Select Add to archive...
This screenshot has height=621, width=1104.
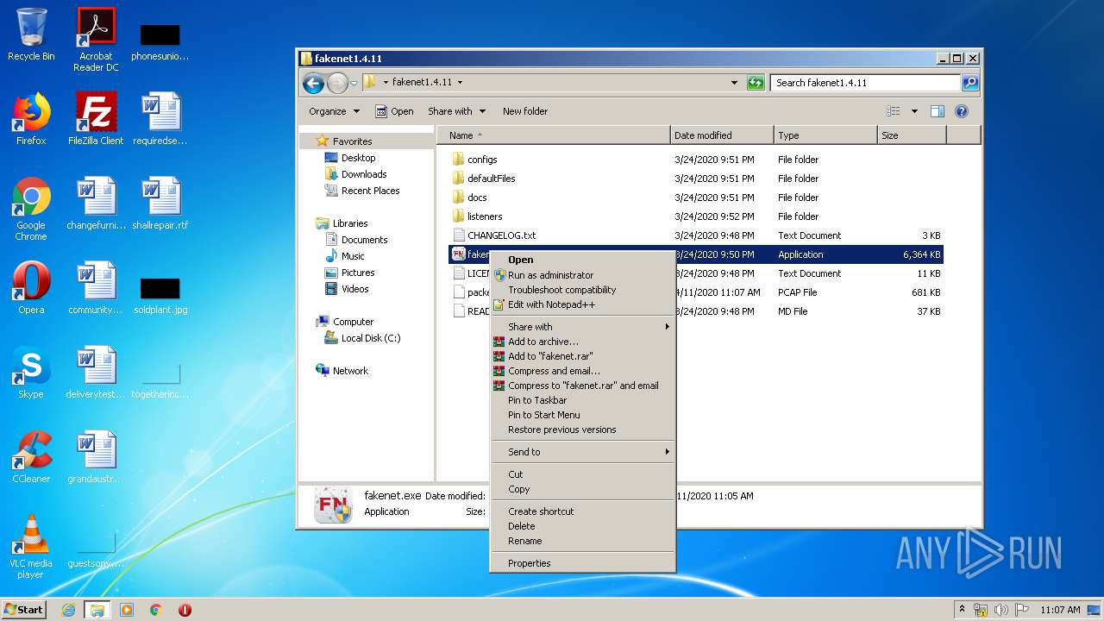point(582,342)
